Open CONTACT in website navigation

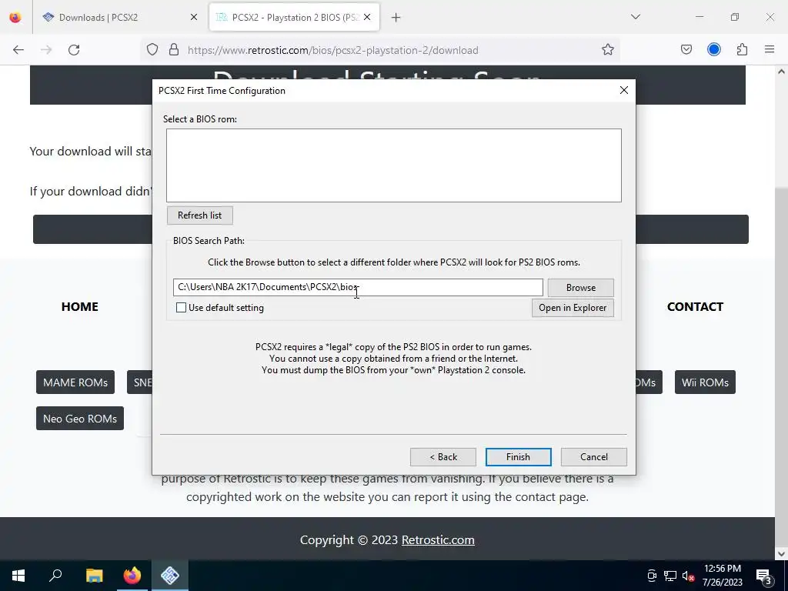pyautogui.click(x=695, y=306)
